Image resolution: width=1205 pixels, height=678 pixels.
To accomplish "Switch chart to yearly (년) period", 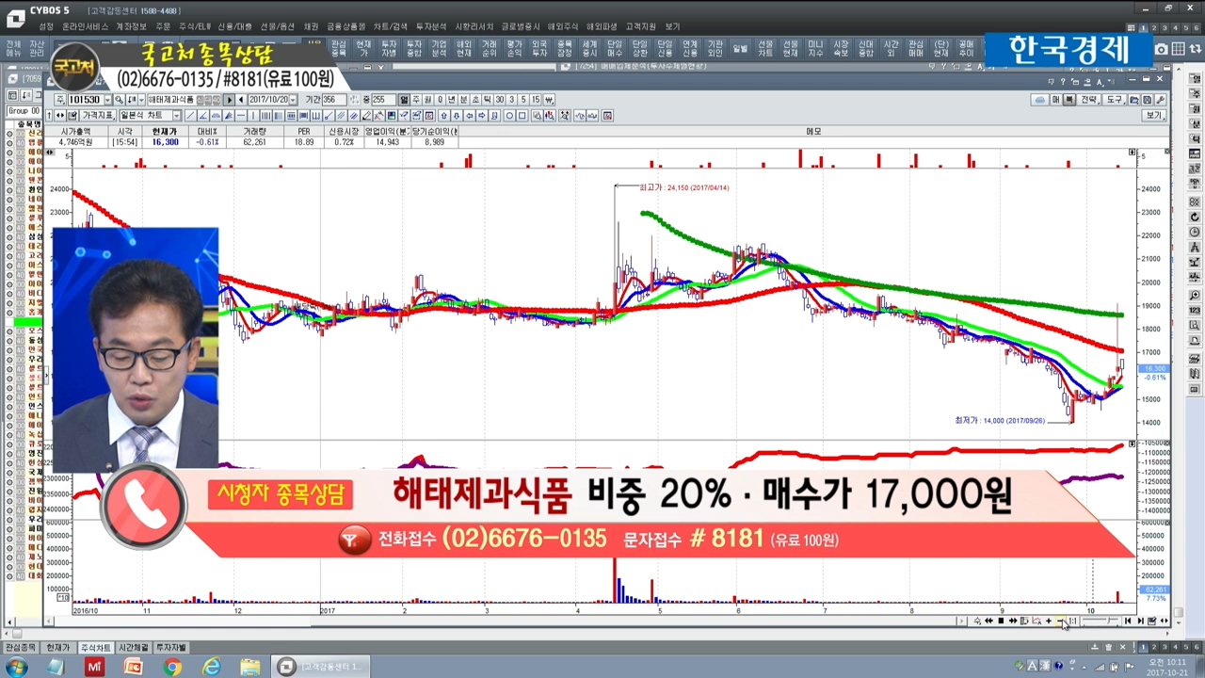I will point(451,100).
